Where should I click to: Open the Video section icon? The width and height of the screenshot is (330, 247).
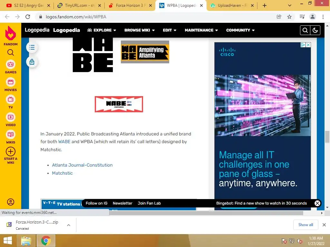click(x=11, y=117)
